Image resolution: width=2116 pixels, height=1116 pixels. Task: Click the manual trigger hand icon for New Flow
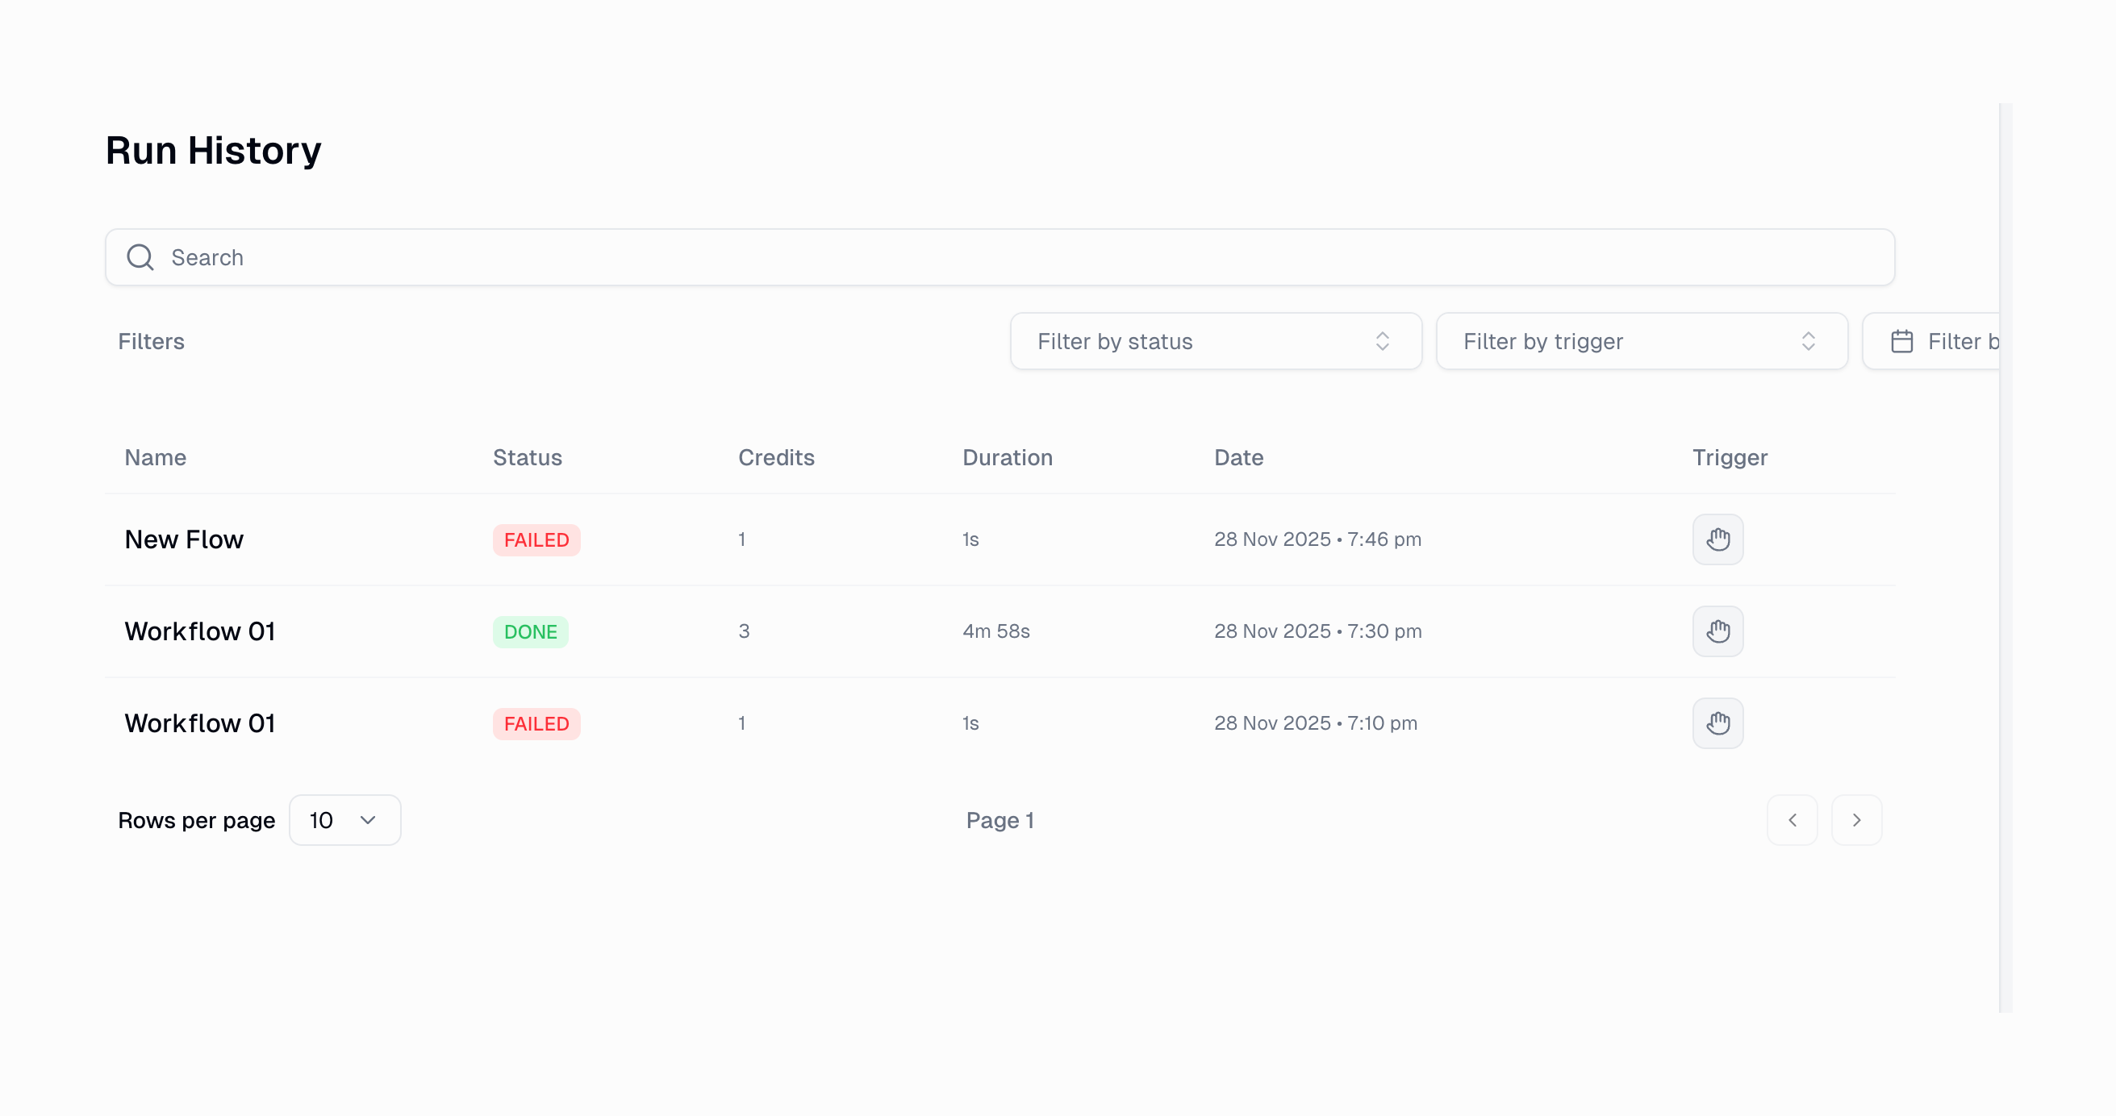(x=1717, y=539)
